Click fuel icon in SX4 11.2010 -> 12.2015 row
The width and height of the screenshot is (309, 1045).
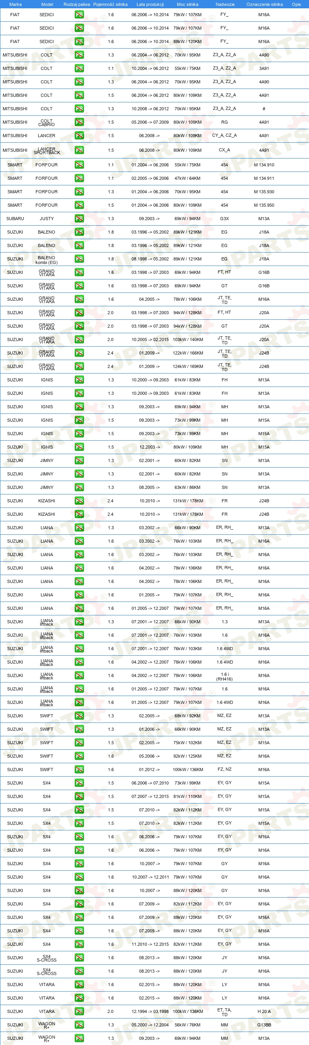[79, 944]
